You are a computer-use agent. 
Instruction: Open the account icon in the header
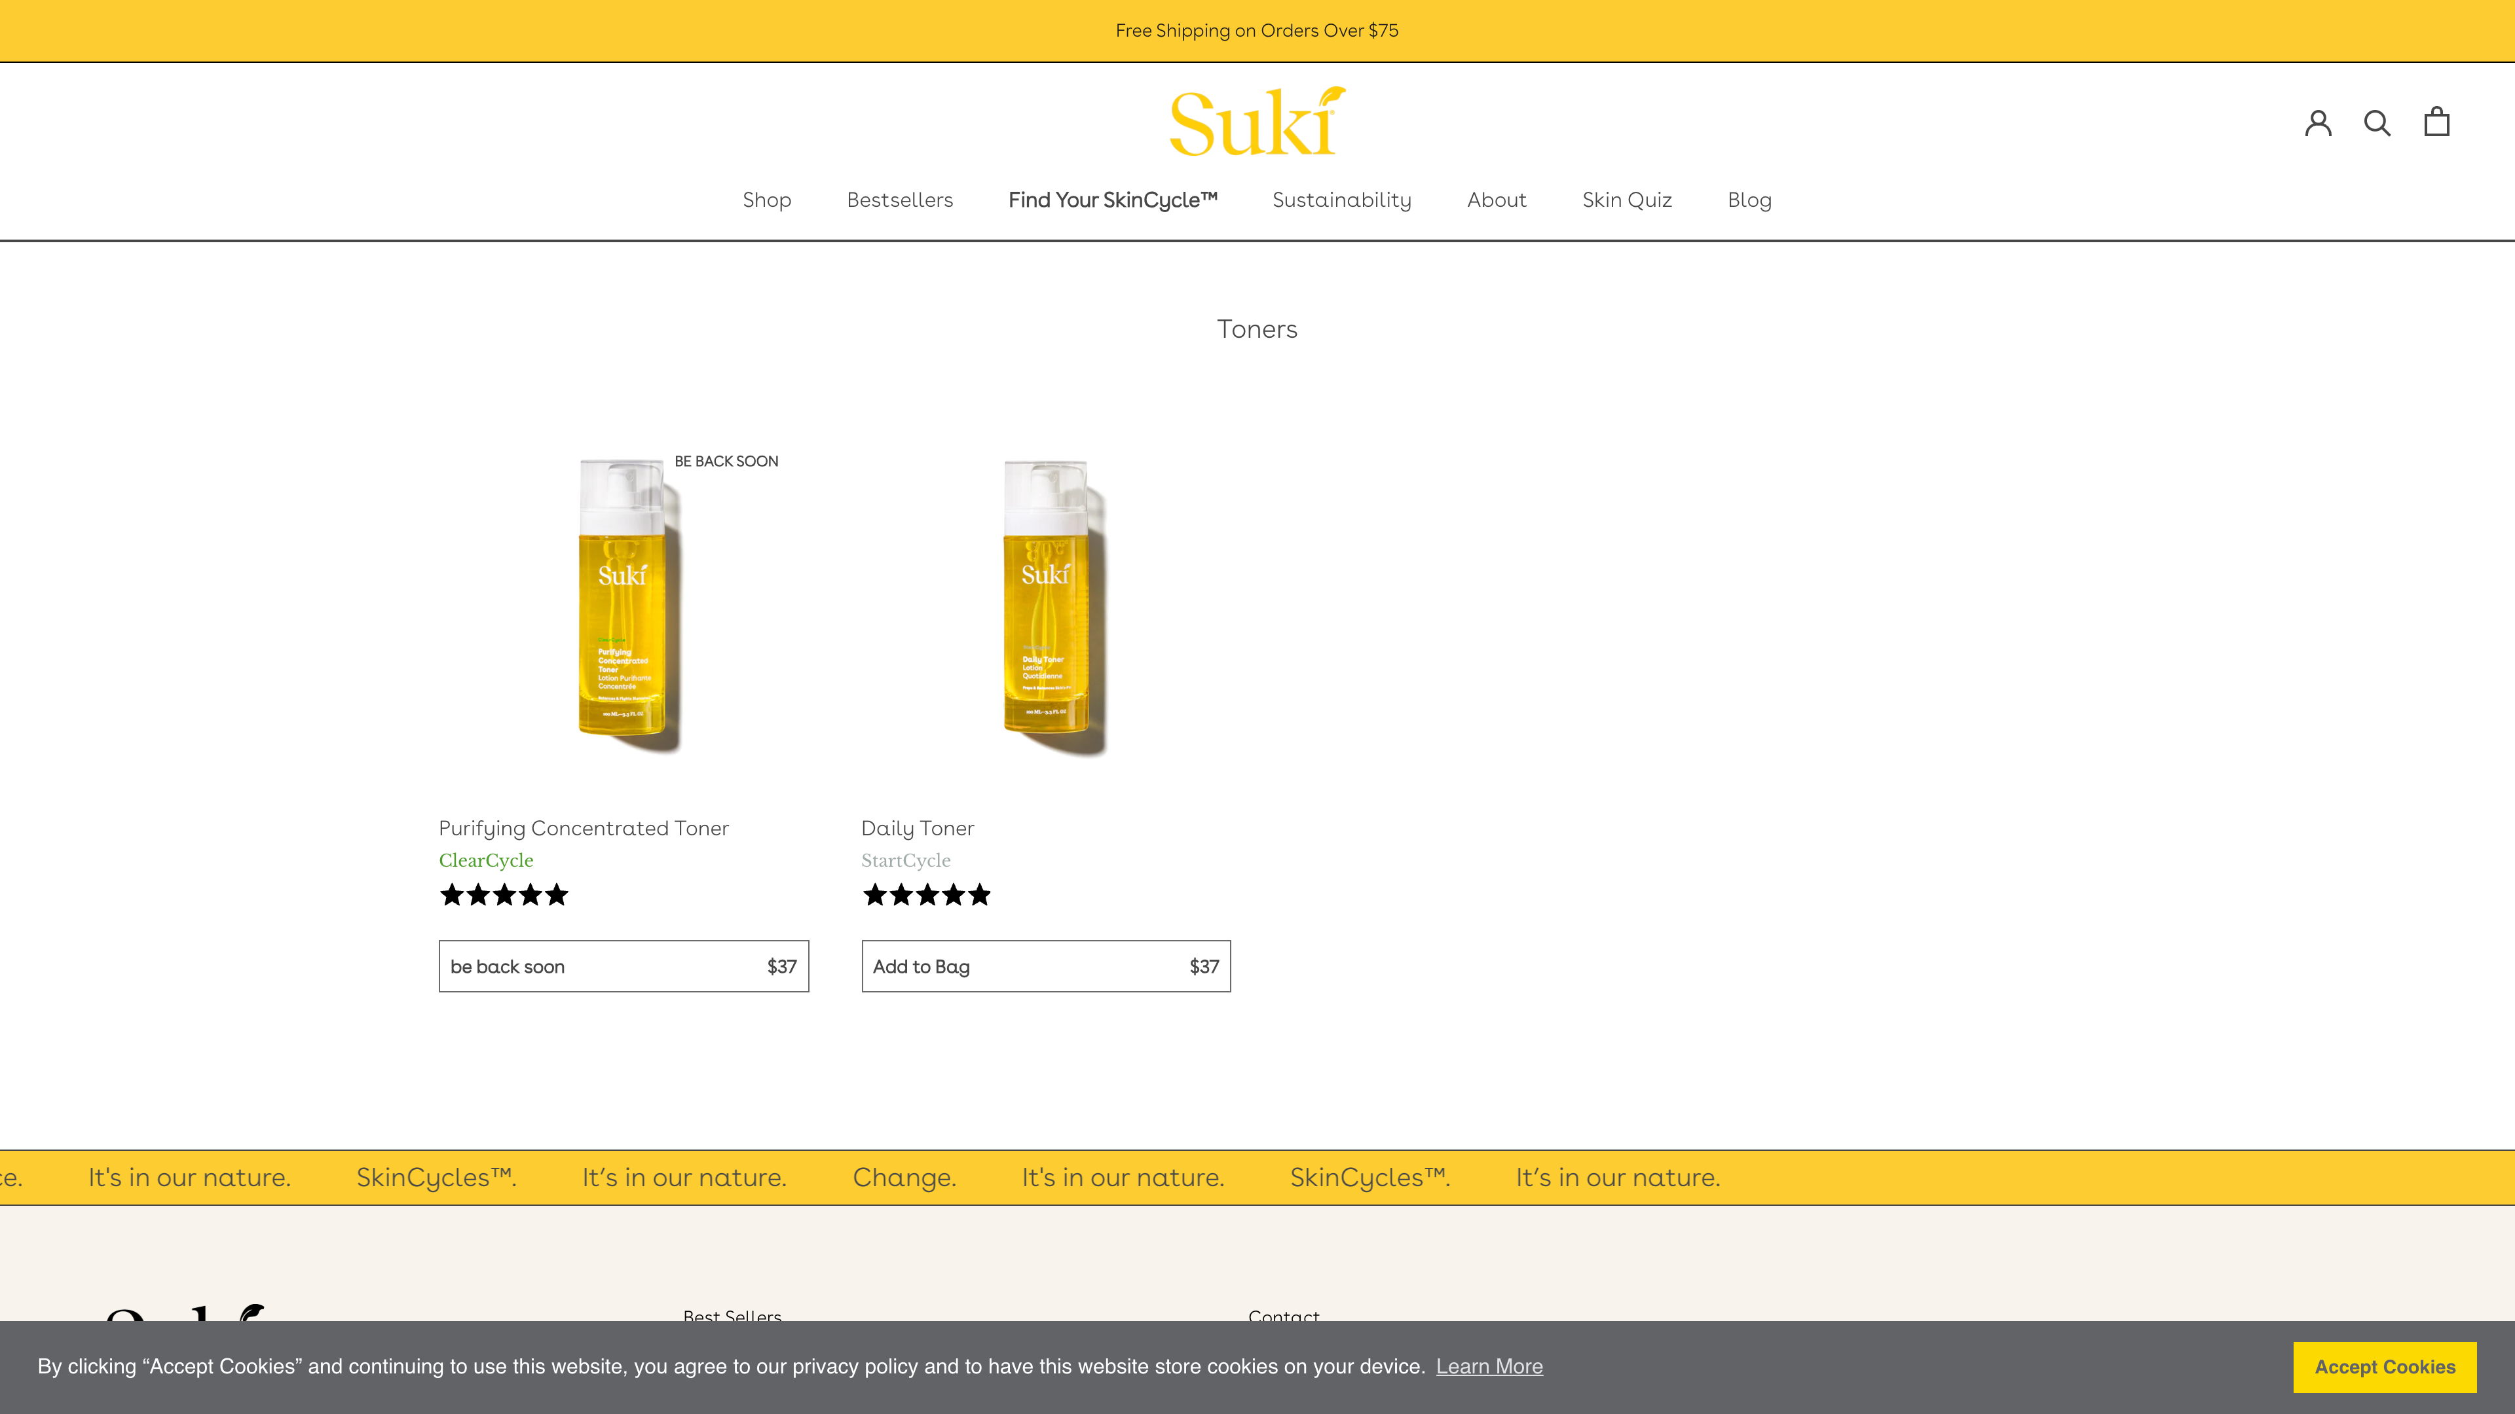tap(2319, 122)
